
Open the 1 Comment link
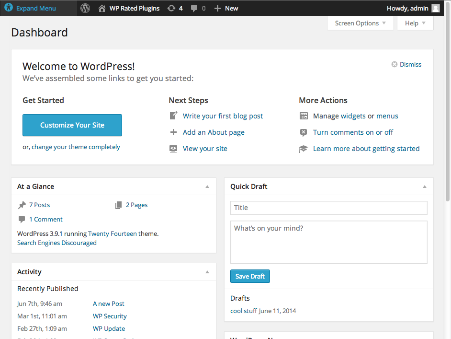(x=46, y=219)
